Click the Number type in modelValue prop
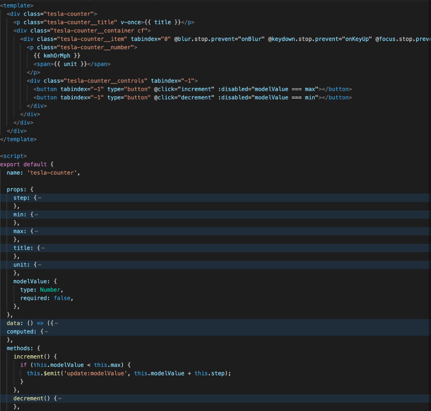The height and width of the screenshot is (411, 431). (x=50, y=290)
